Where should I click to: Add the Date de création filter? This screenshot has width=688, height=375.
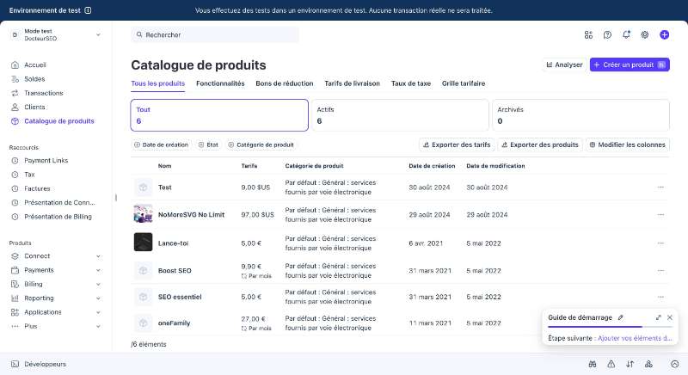point(161,144)
